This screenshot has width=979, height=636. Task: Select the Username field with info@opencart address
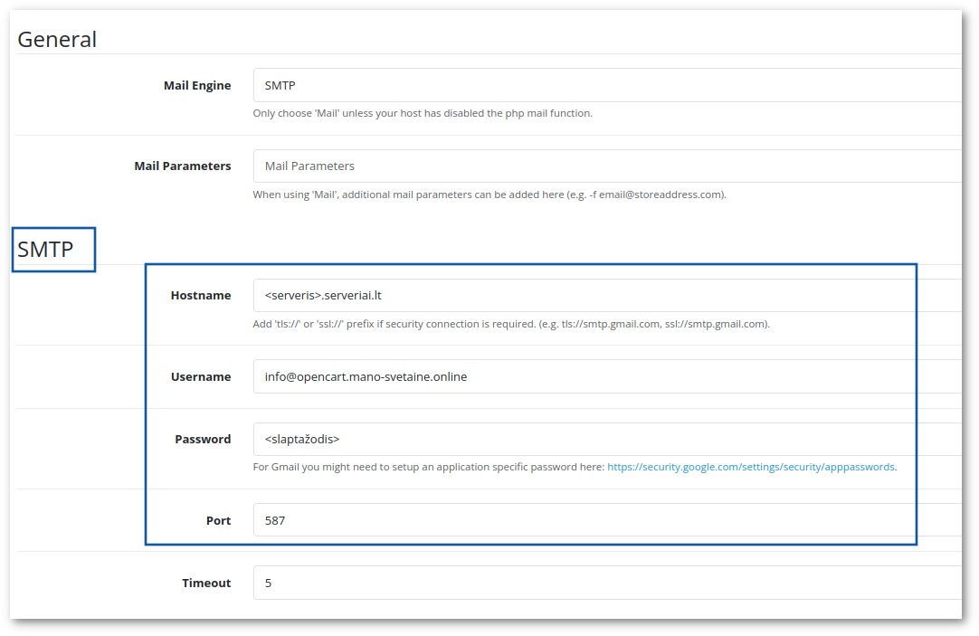tap(607, 376)
